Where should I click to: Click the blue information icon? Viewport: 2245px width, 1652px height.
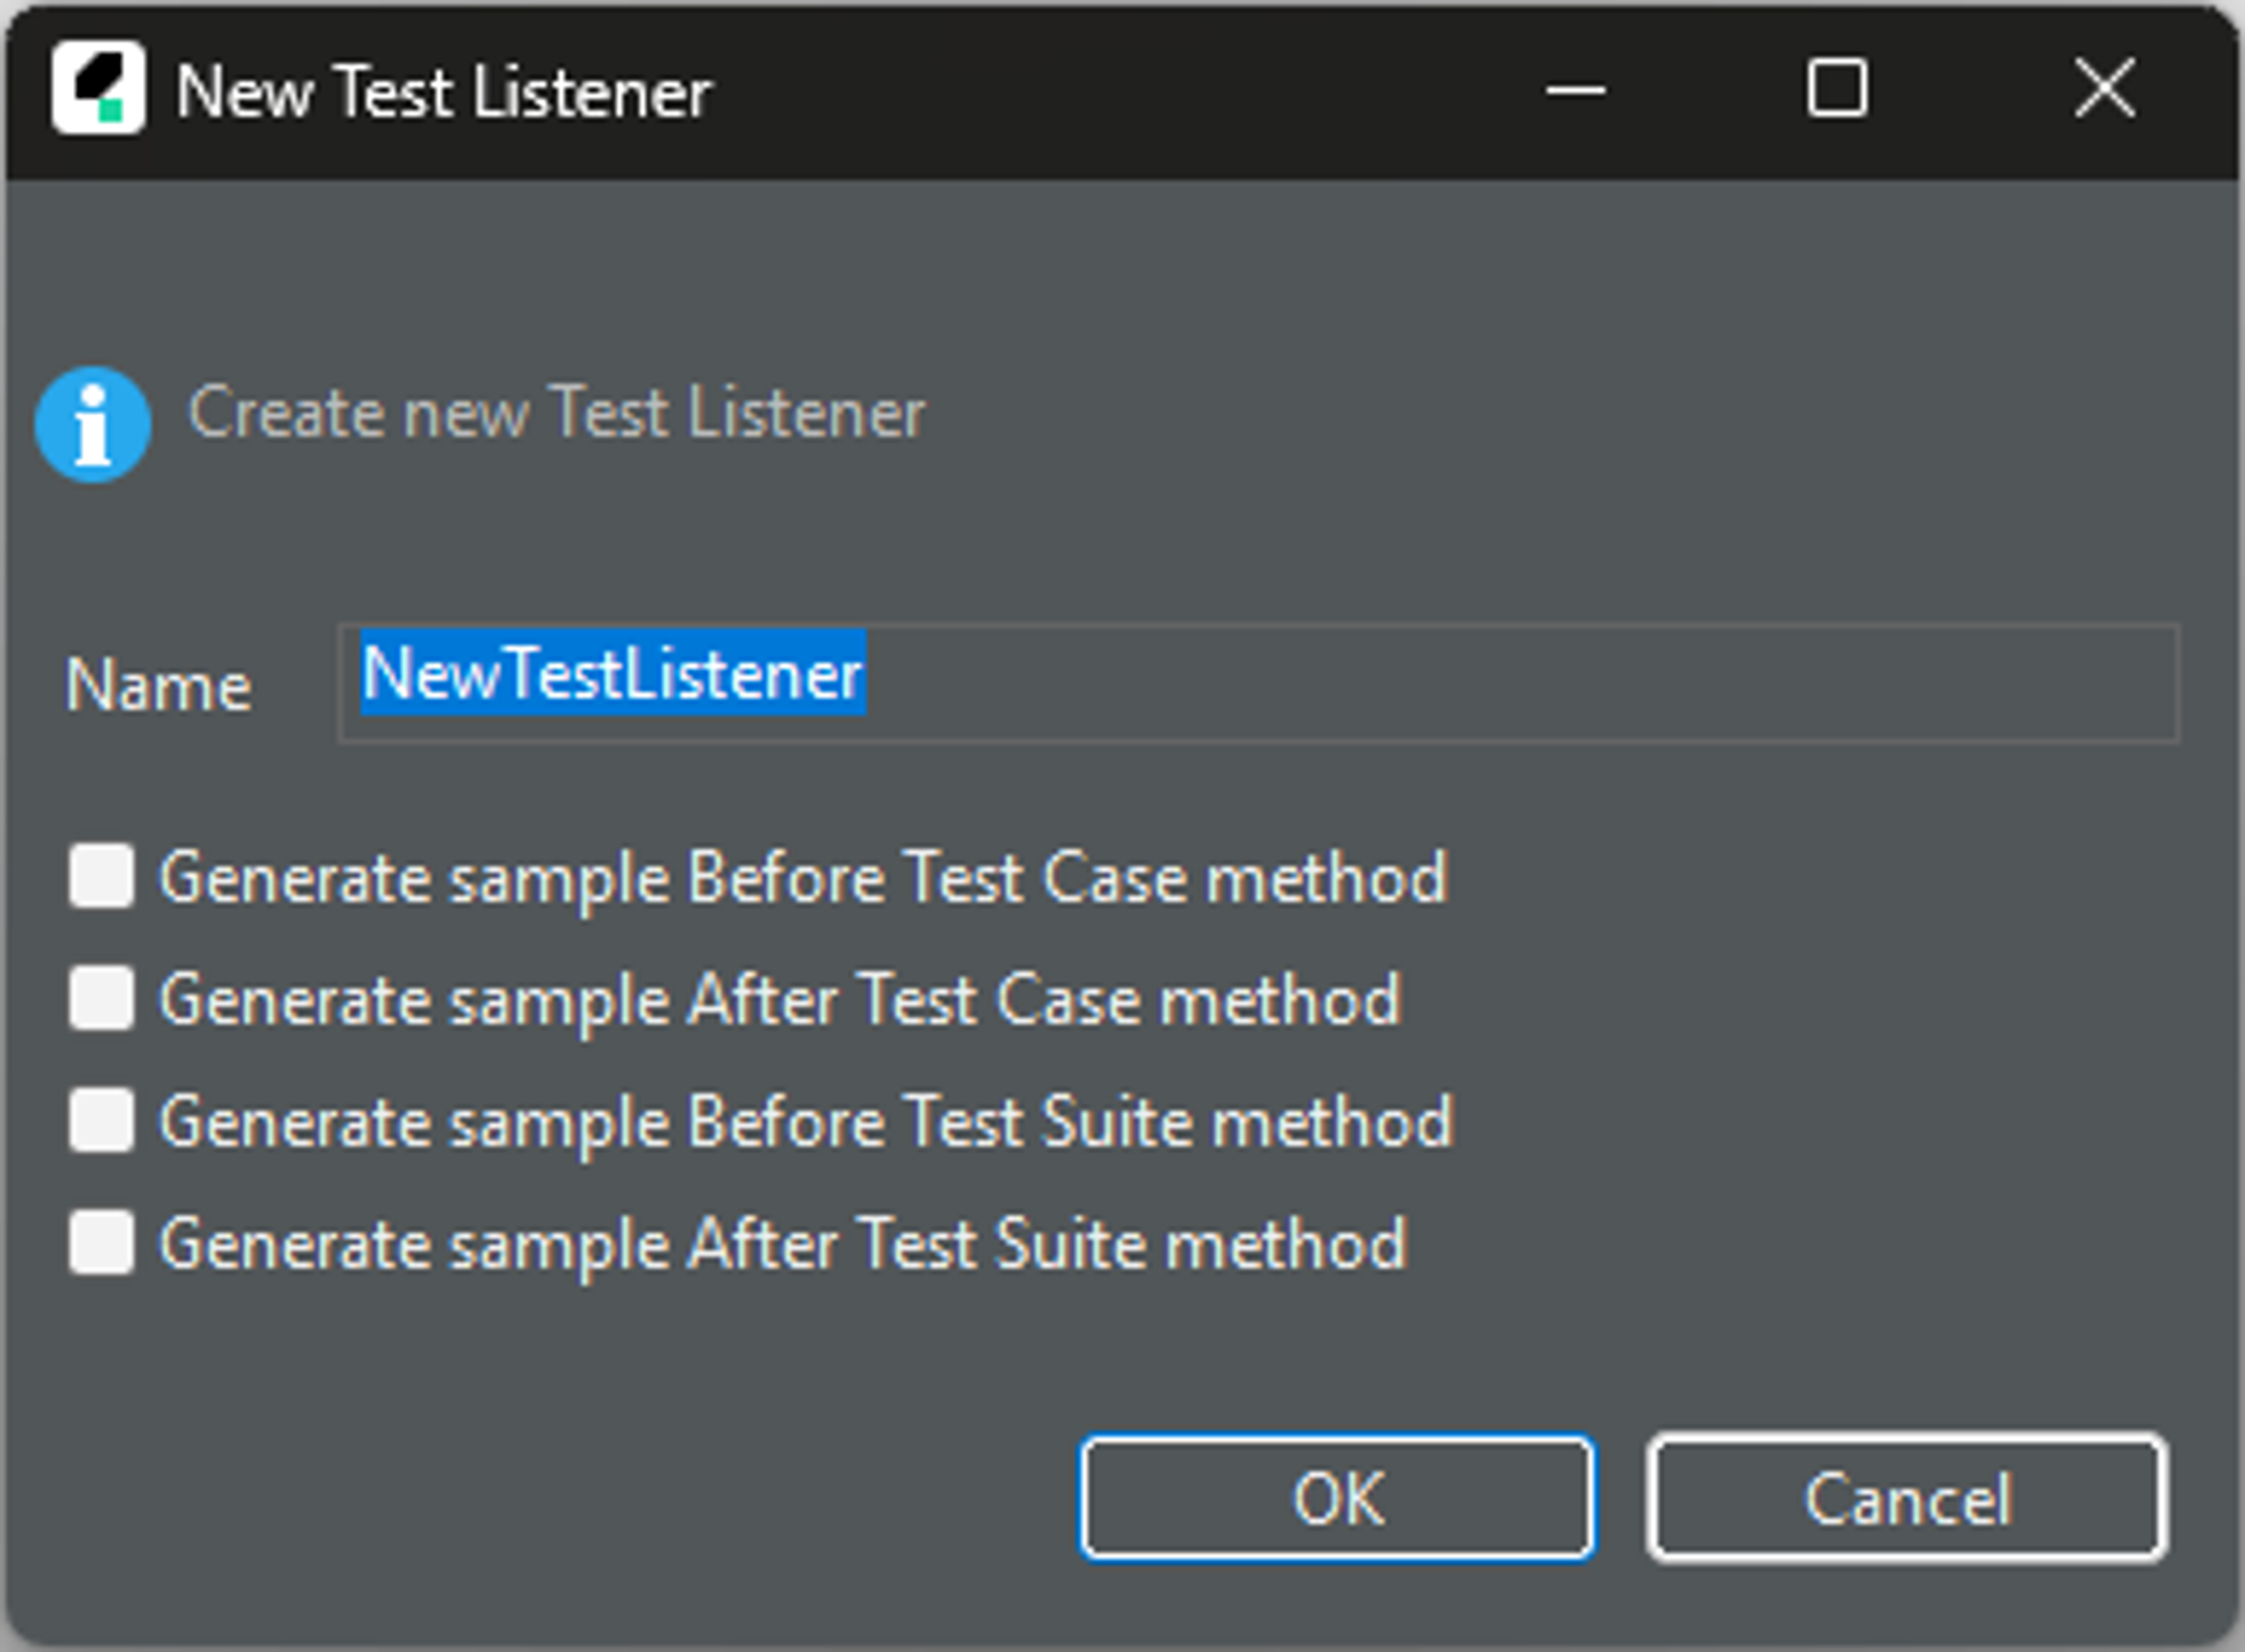[x=93, y=425]
